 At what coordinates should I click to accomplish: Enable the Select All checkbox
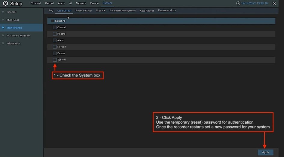pos(53,21)
